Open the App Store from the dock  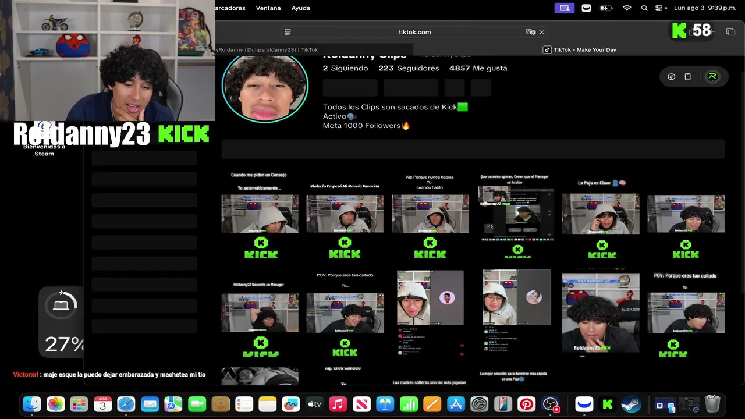tap(456, 404)
